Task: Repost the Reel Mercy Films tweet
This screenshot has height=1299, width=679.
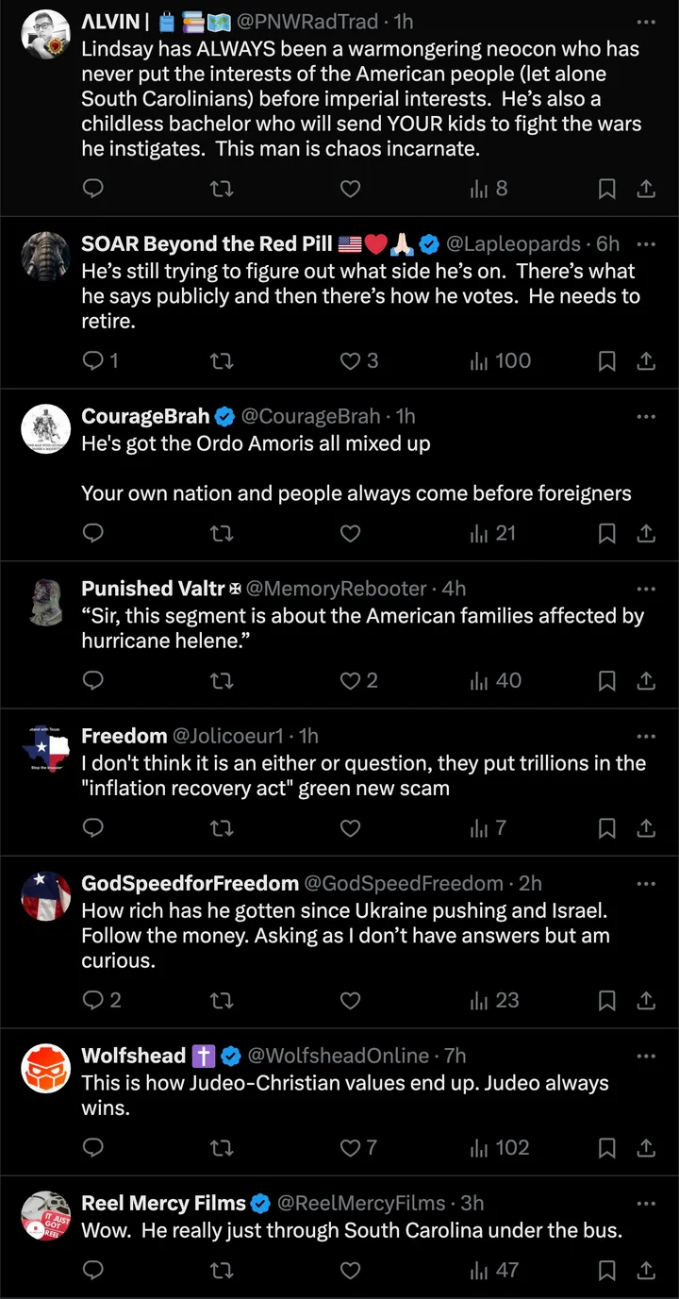Action: point(221,1270)
